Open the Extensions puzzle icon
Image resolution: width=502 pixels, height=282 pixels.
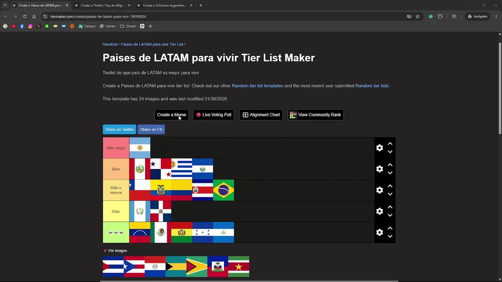click(x=440, y=16)
